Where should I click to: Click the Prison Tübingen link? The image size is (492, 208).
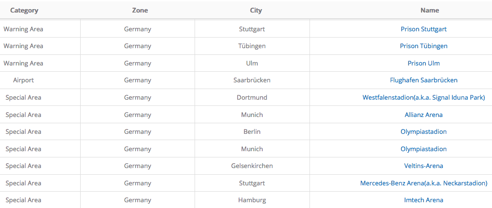[423, 46]
